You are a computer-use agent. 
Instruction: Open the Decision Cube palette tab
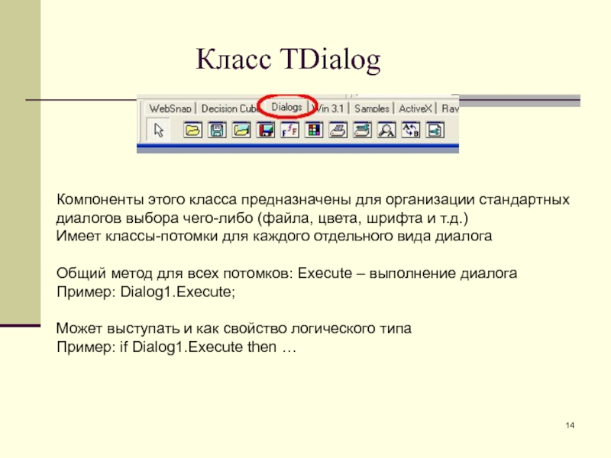point(229,108)
